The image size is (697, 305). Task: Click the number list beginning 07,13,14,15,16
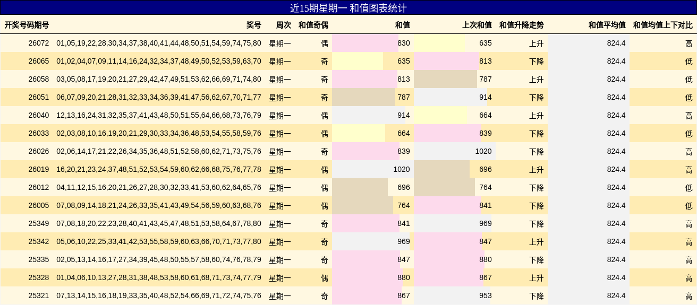(x=159, y=295)
